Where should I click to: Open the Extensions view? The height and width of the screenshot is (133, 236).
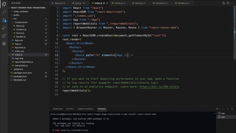pyautogui.click(x=4, y=36)
